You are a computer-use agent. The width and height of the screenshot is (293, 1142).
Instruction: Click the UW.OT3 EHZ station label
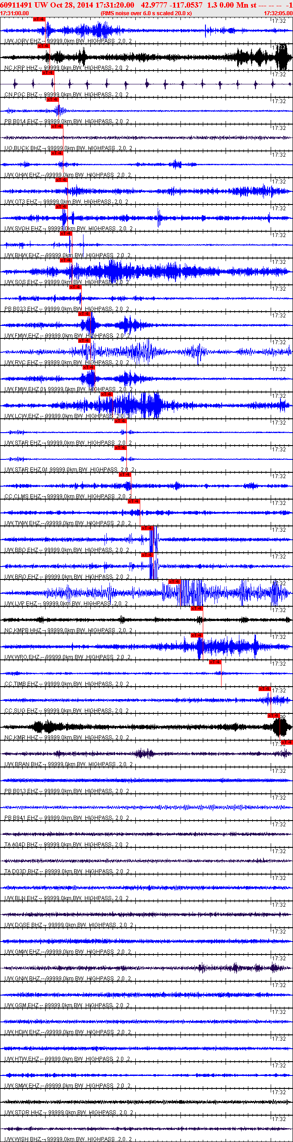click(21, 202)
